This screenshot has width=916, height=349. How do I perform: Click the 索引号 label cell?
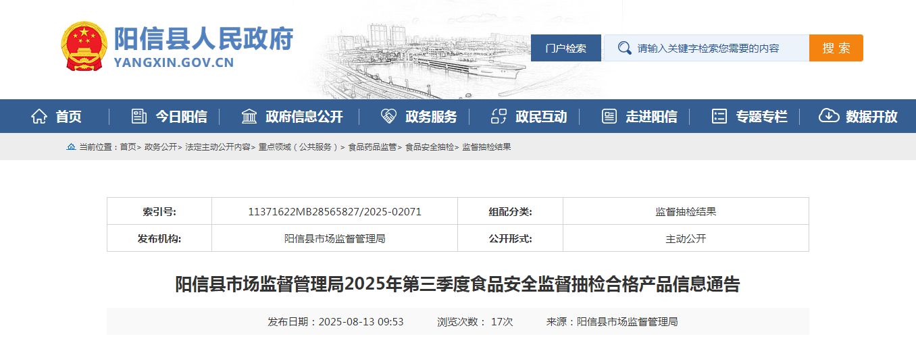pos(159,211)
